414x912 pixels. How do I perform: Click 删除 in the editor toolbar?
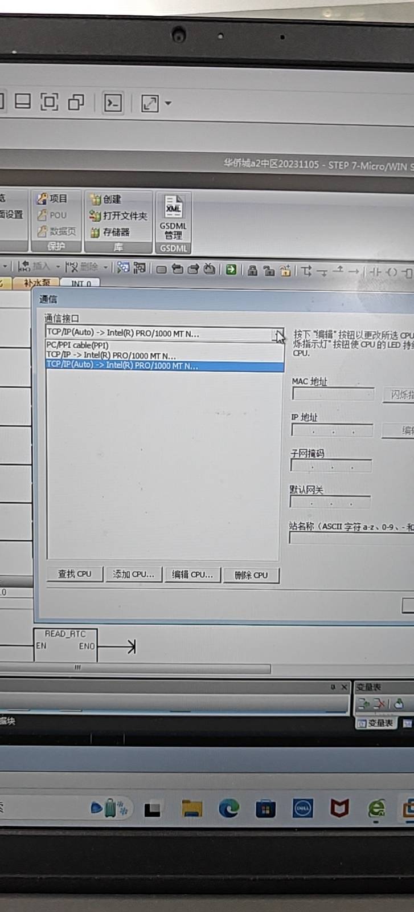pos(82,267)
